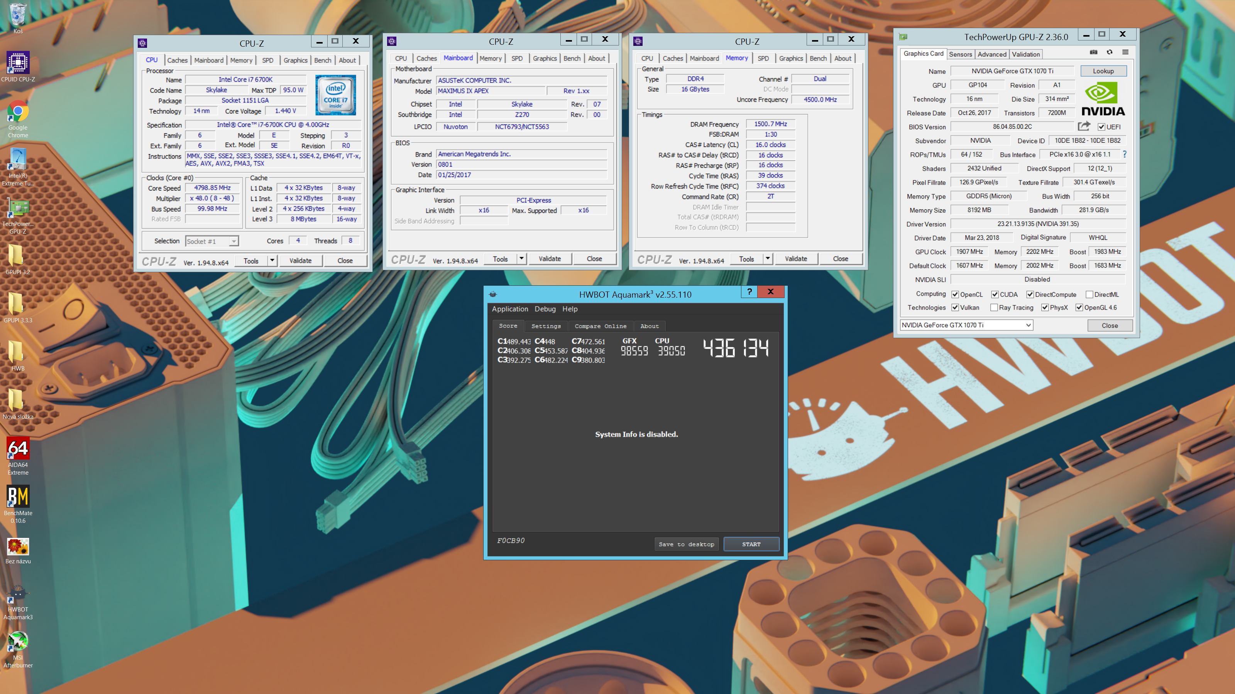Click Aquamark total score 436 134
Image resolution: width=1235 pixels, height=694 pixels.
coord(736,348)
